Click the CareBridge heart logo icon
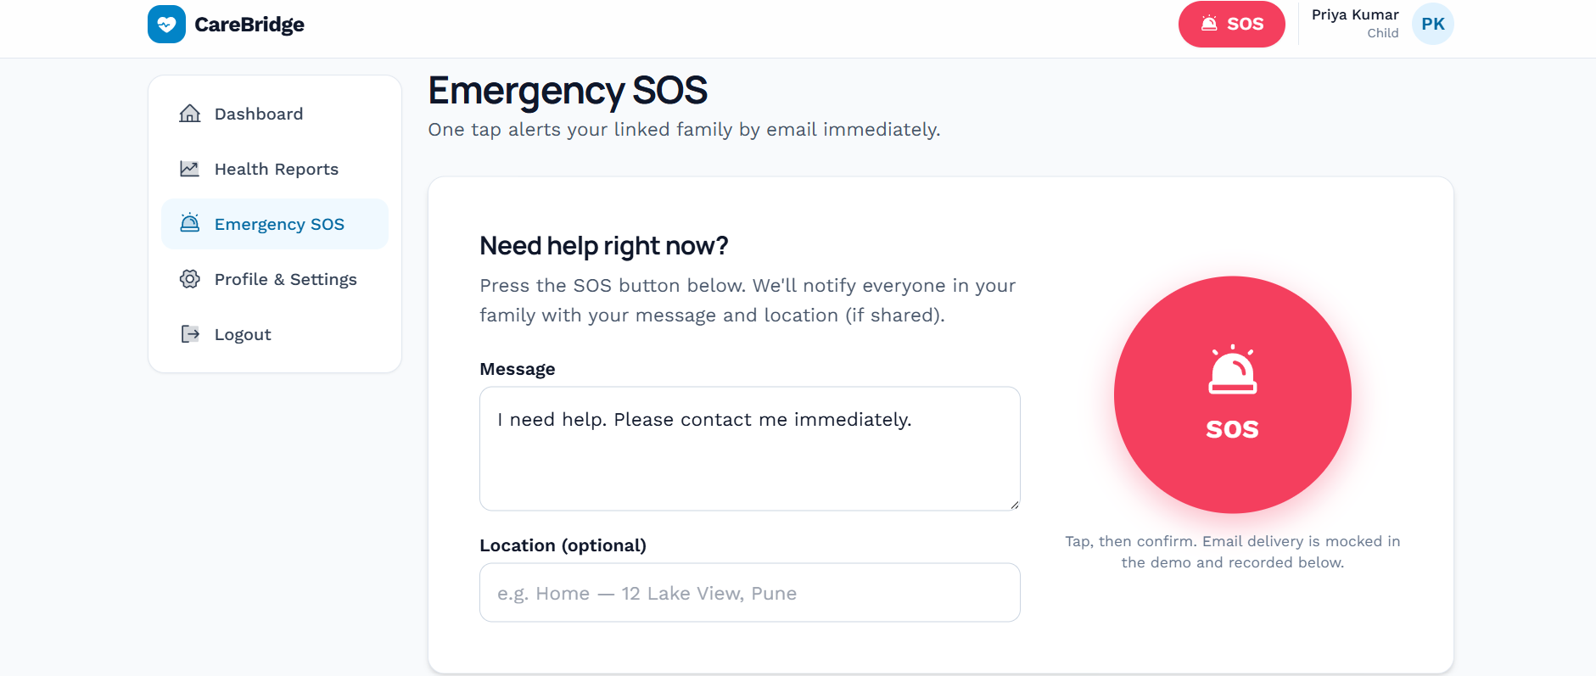 pyautogui.click(x=166, y=24)
